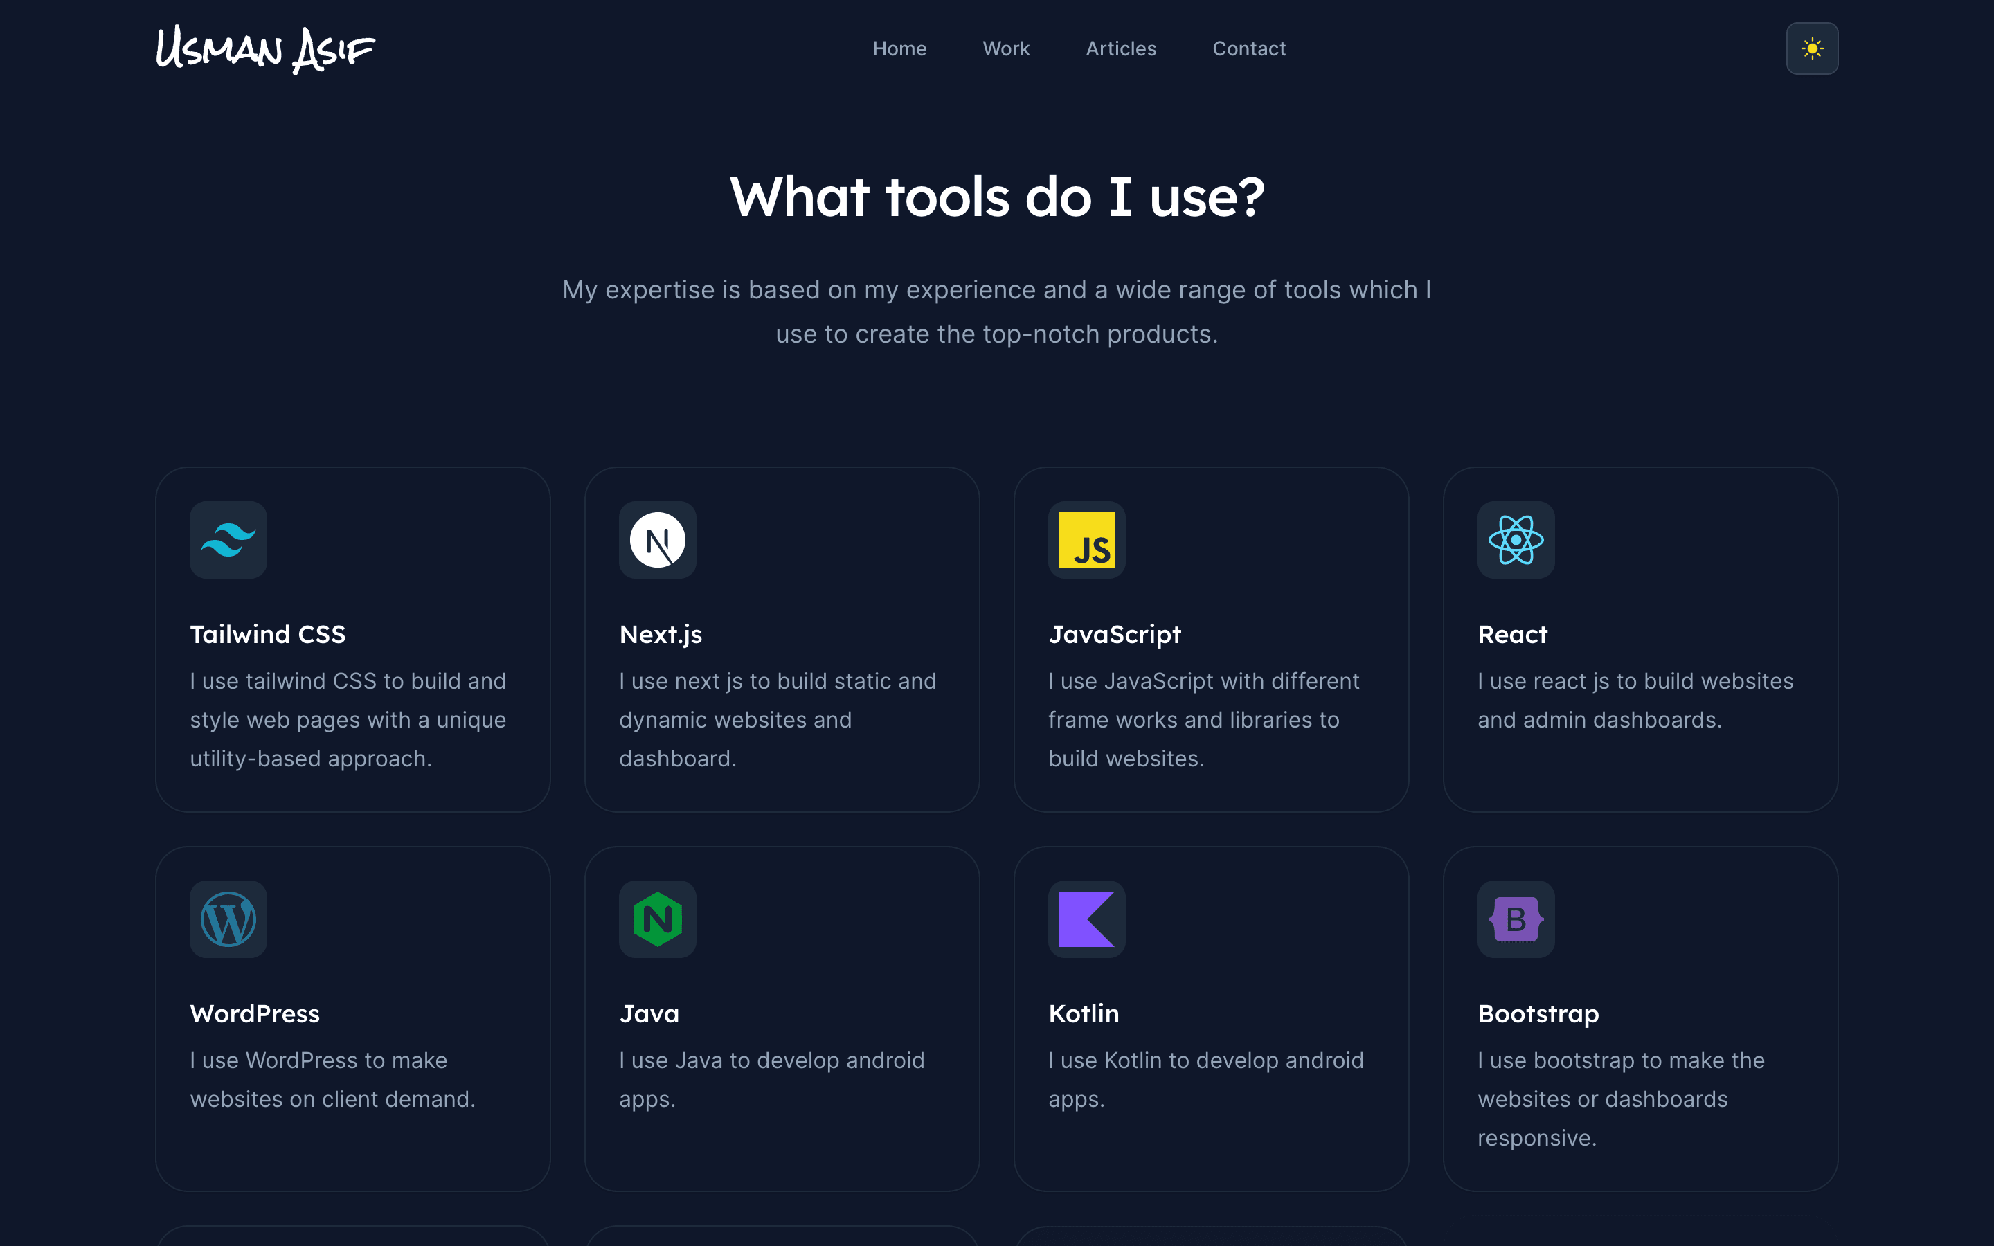Click "I use WordPress to make" description
The width and height of the screenshot is (1994, 1246).
[x=333, y=1080]
